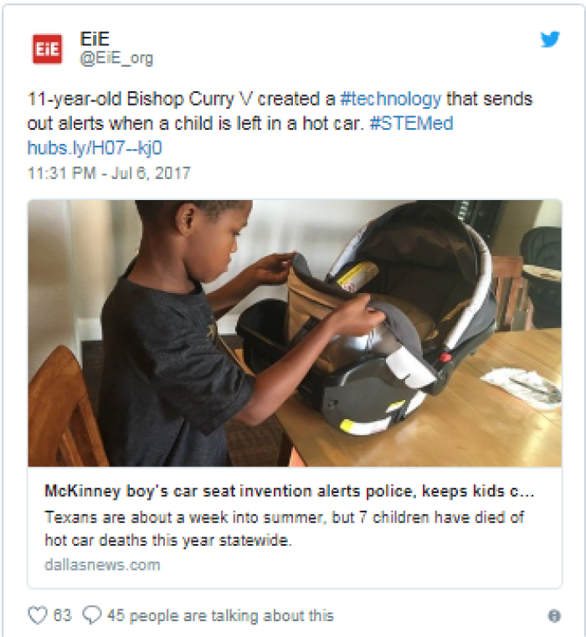
Task: Visit the dallasnews.com source link
Action: click(102, 565)
